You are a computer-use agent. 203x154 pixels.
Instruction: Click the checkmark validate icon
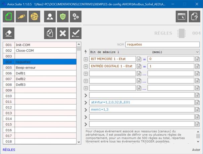click(x=75, y=33)
